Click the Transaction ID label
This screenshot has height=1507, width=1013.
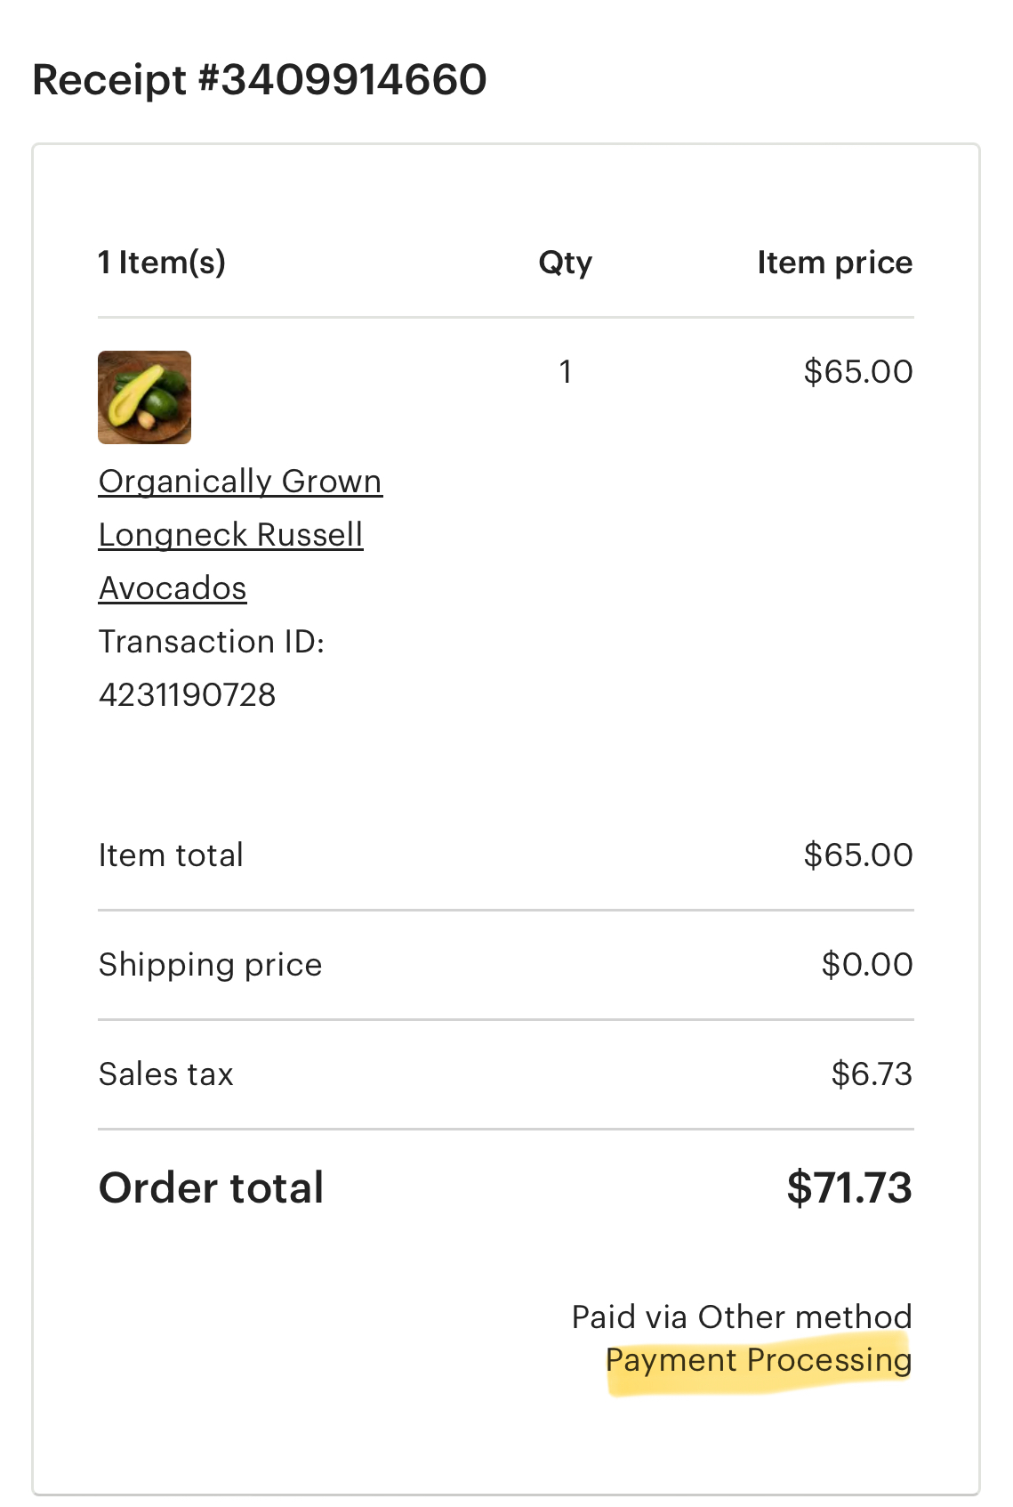point(212,642)
